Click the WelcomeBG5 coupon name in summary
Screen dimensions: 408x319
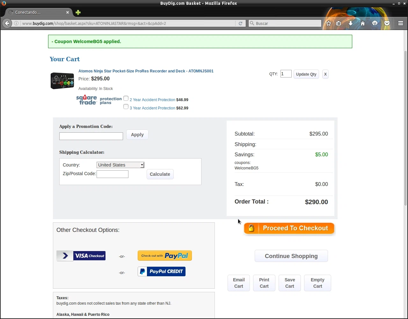point(246,168)
